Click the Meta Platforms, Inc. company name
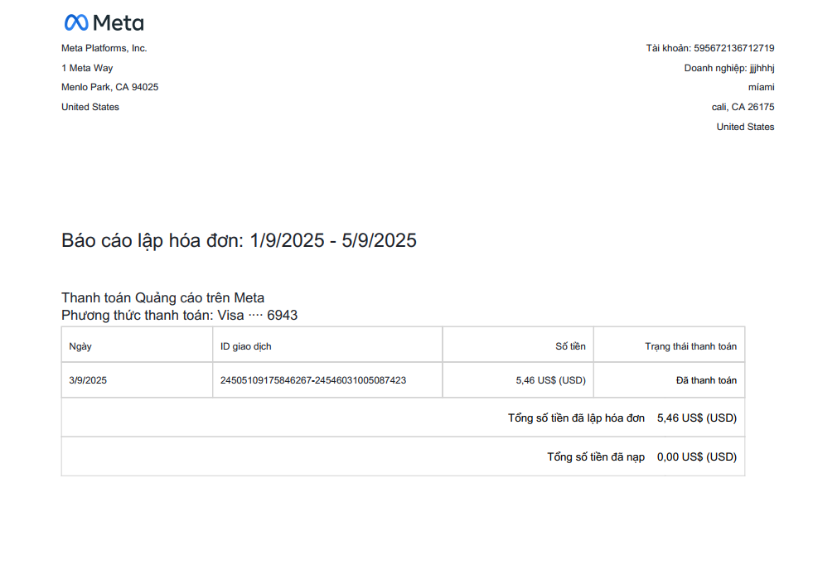 pos(104,48)
